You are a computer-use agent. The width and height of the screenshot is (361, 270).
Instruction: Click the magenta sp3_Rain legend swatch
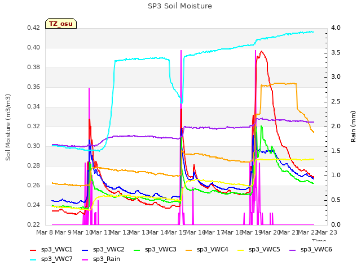[85, 260]
